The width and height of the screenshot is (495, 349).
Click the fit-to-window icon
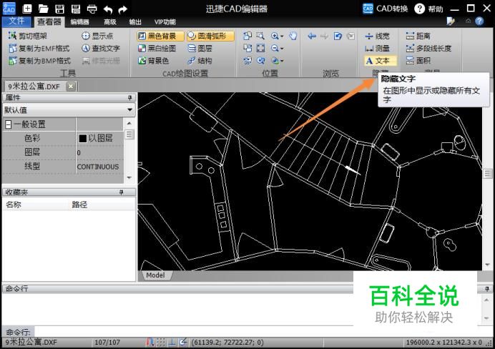pyautogui.click(x=260, y=49)
